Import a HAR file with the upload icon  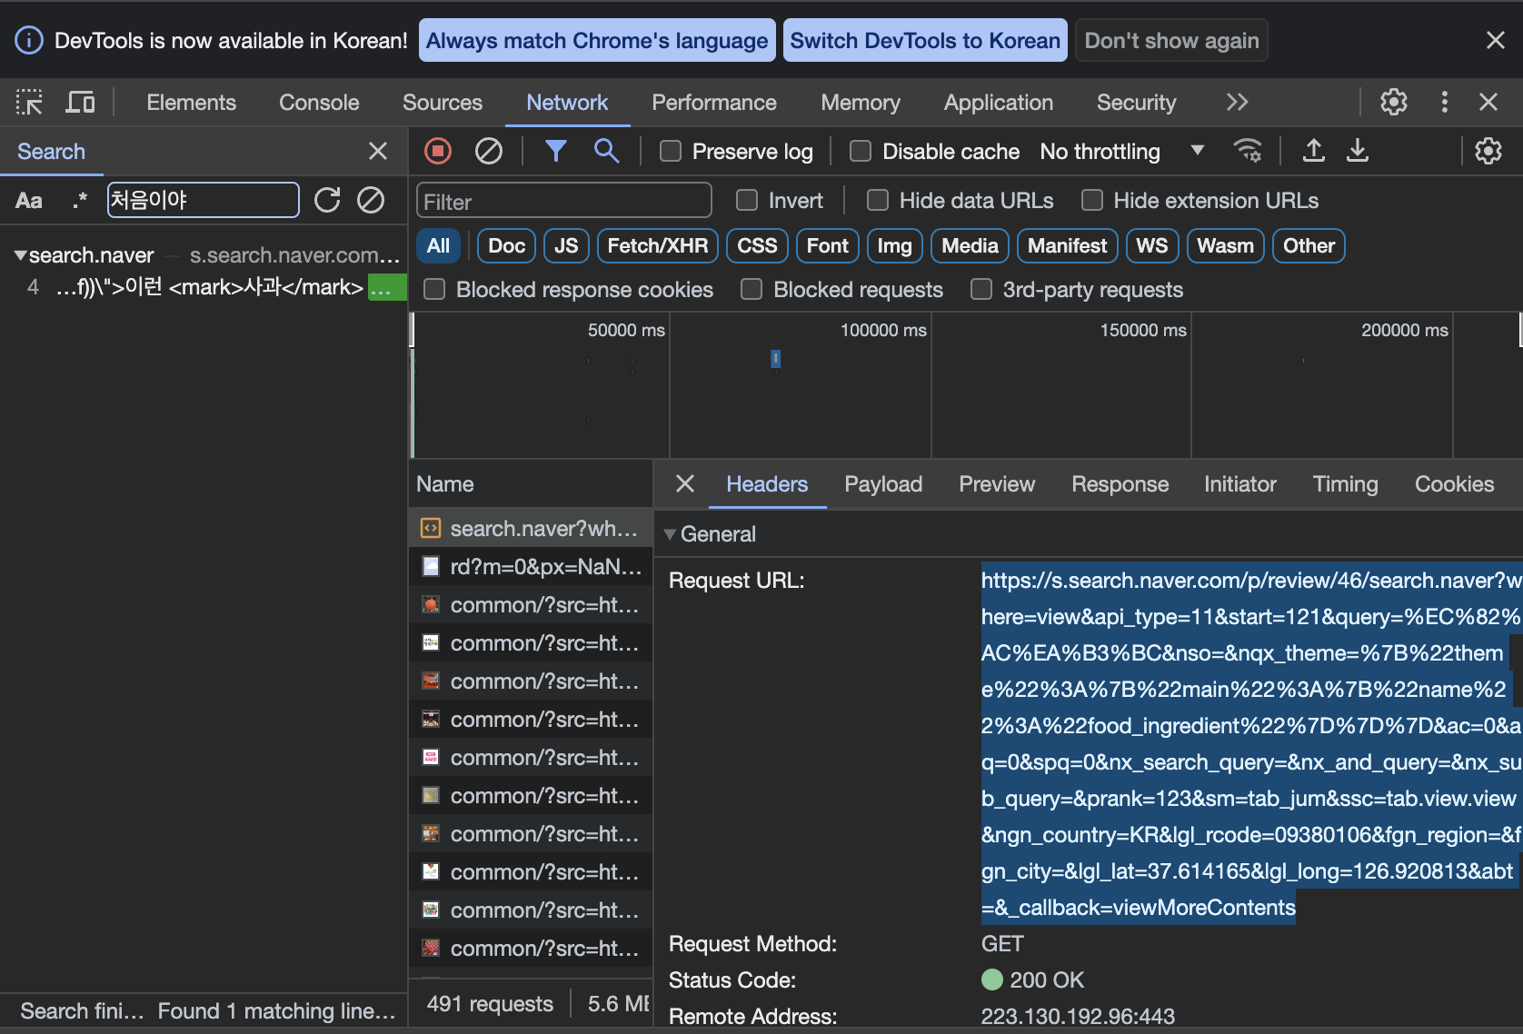[1313, 151]
